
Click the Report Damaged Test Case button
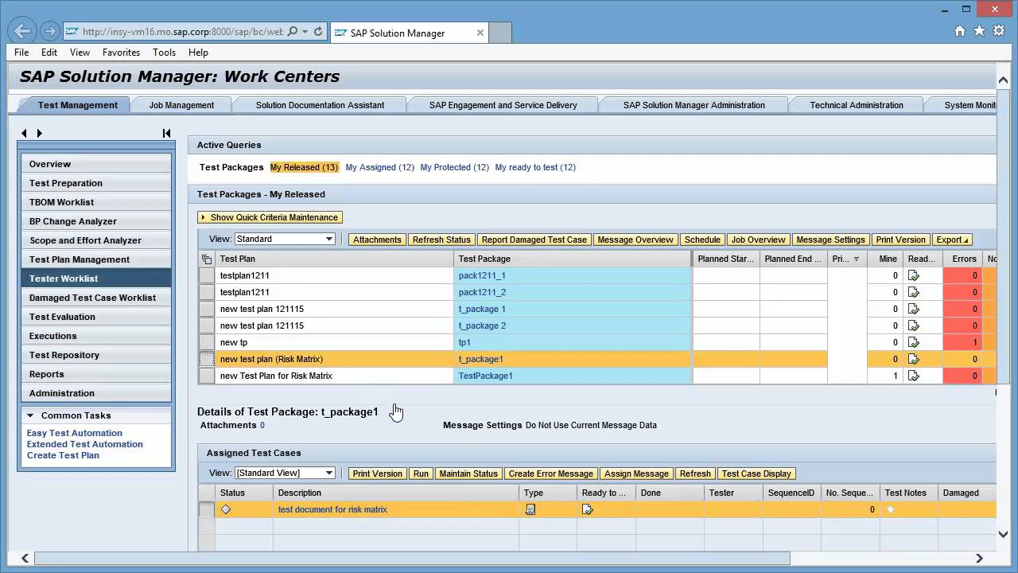pos(534,240)
